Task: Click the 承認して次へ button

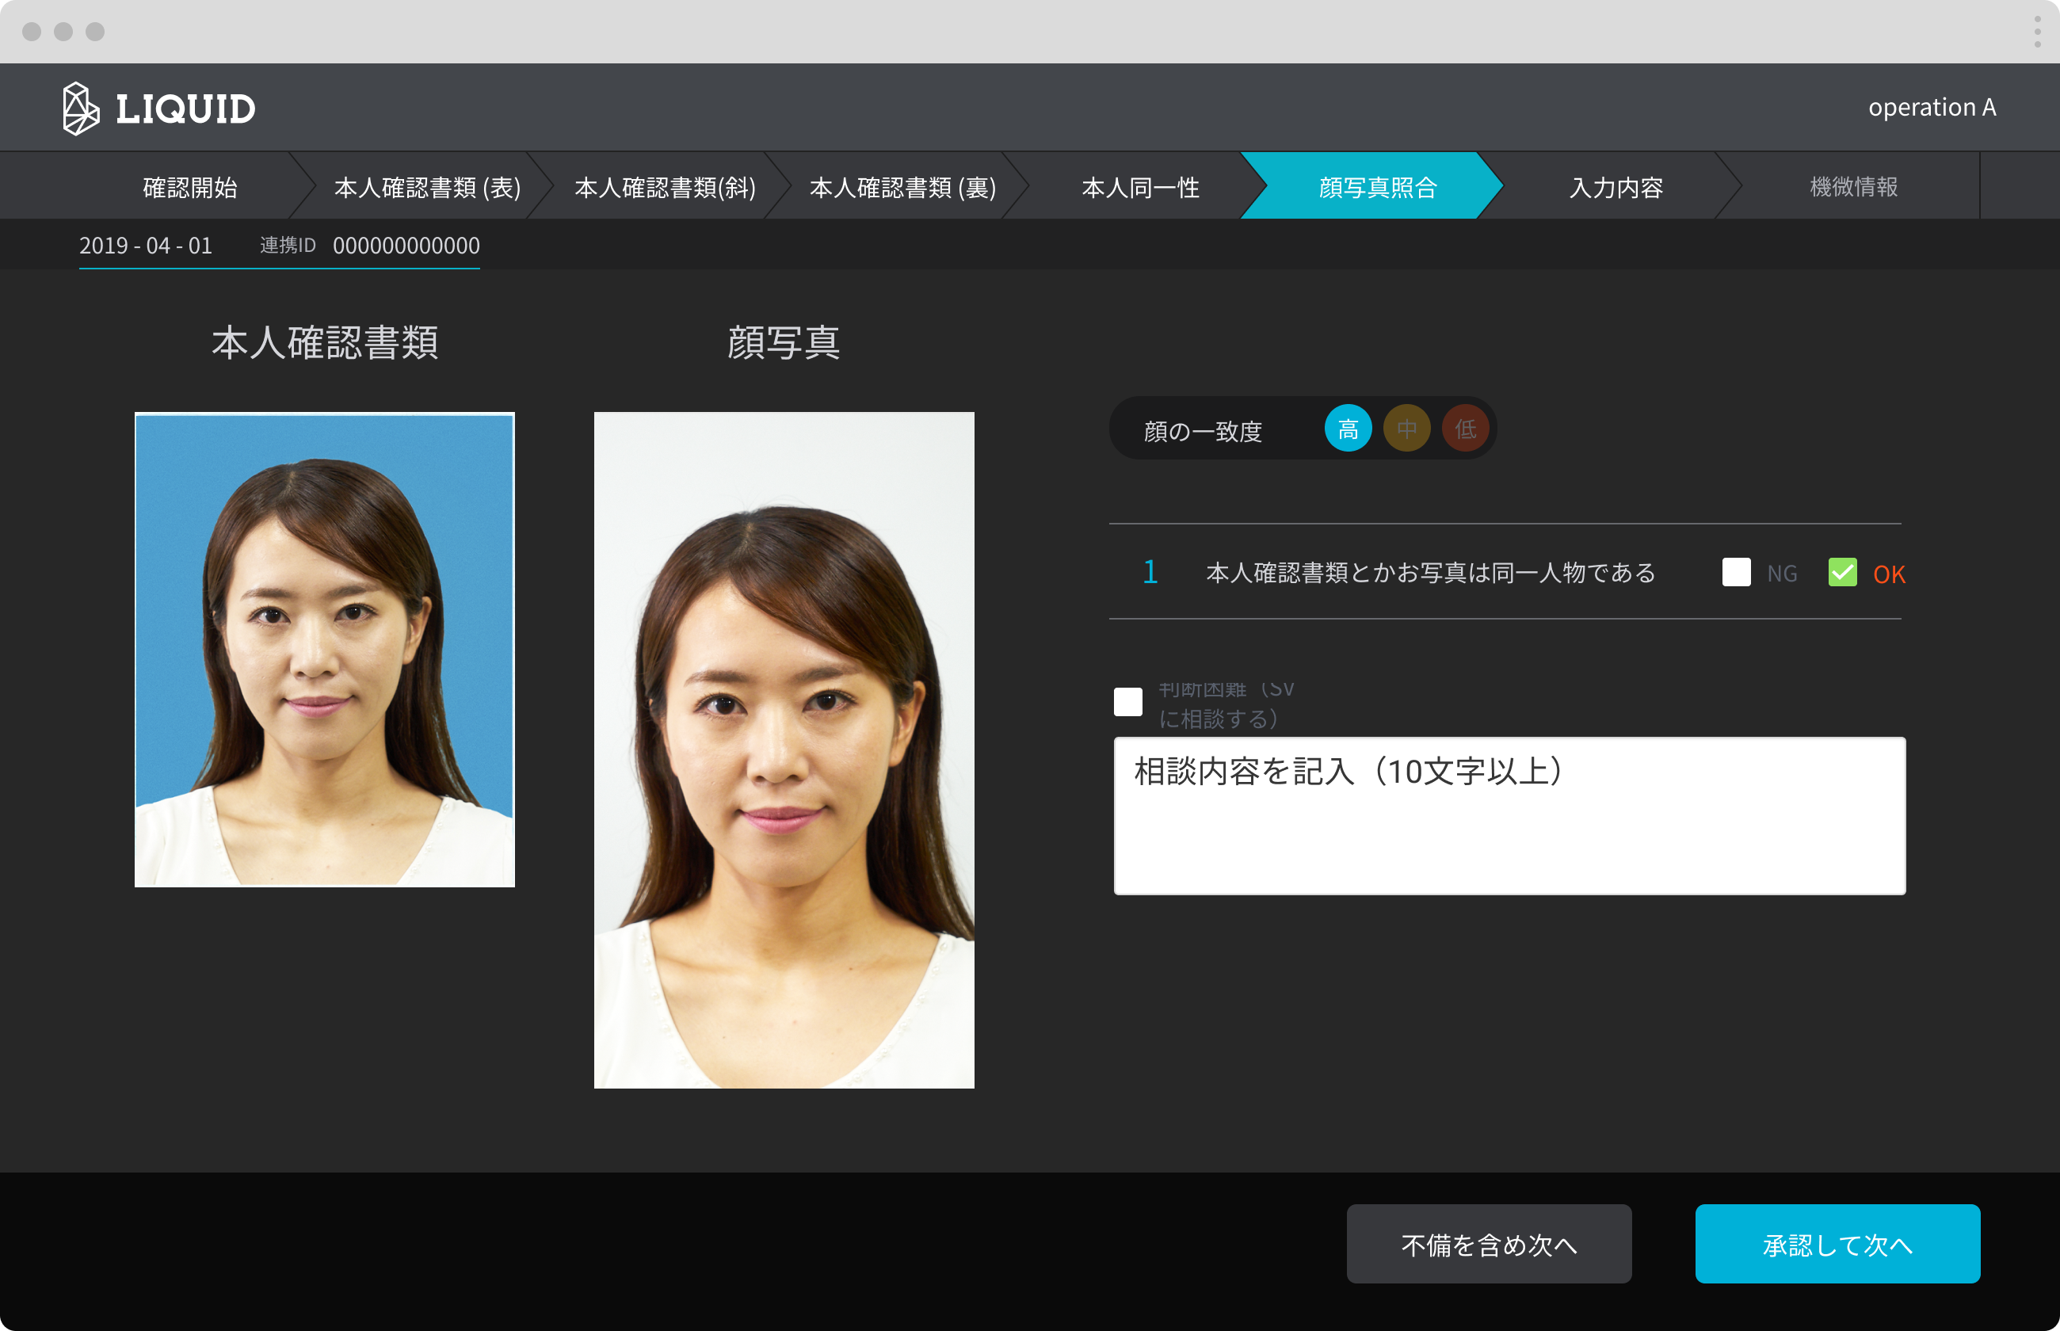Action: (x=1837, y=1245)
